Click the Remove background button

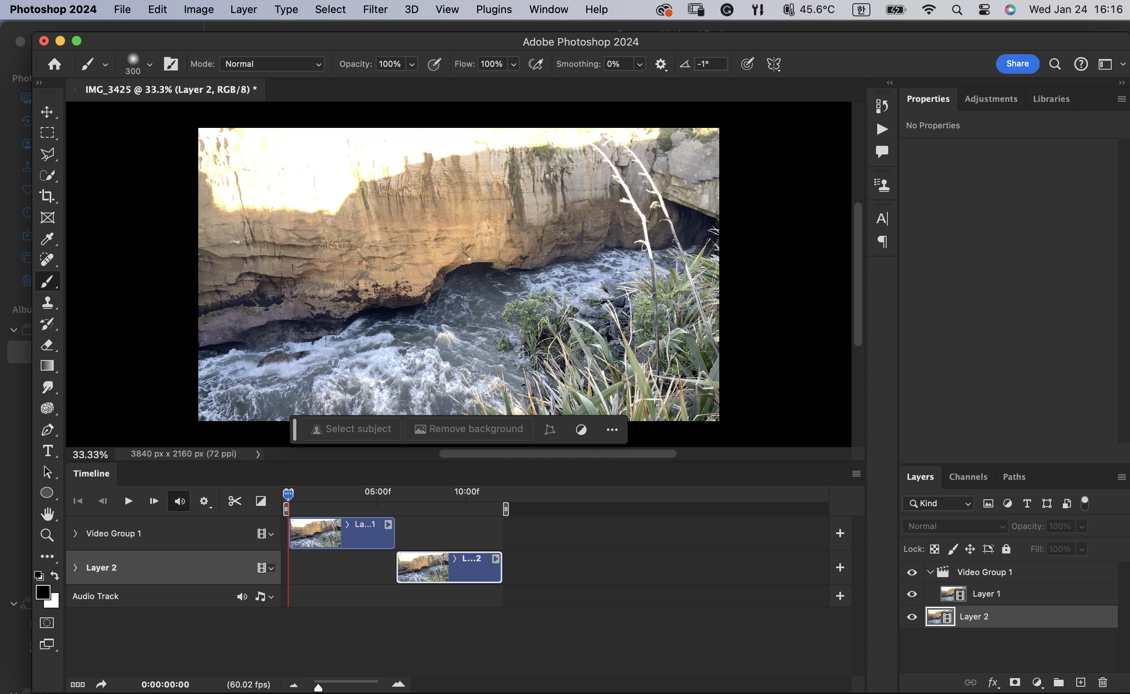(469, 429)
